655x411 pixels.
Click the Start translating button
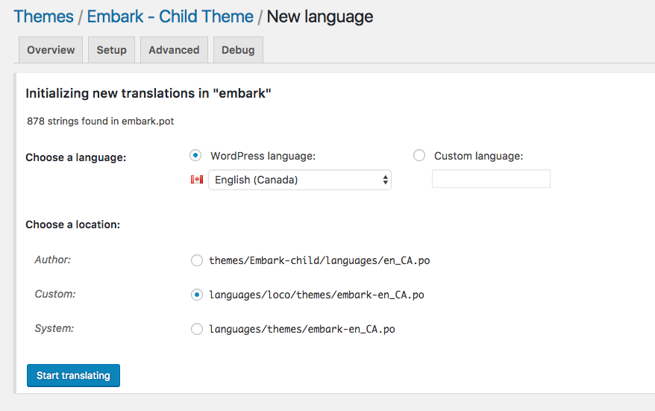point(74,375)
